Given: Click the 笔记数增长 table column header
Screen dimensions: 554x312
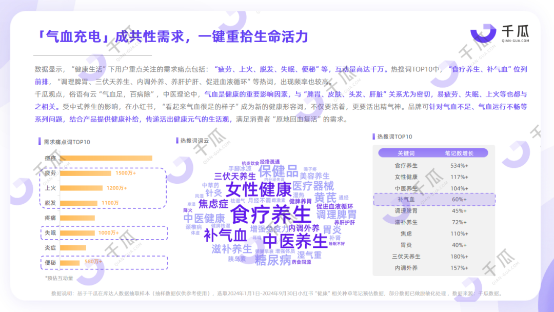Looking at the screenshot, I should click(459, 153).
